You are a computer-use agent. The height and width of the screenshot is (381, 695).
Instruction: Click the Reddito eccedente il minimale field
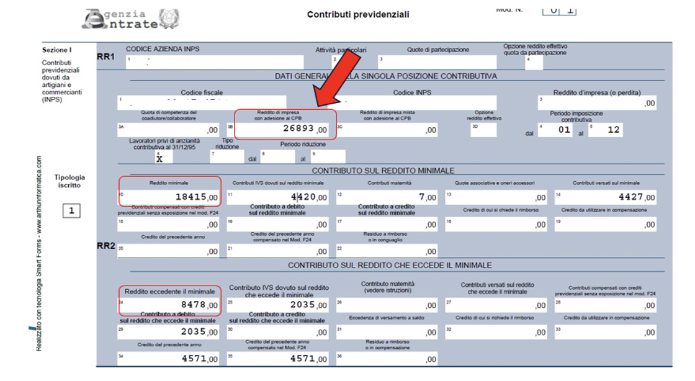[169, 305]
